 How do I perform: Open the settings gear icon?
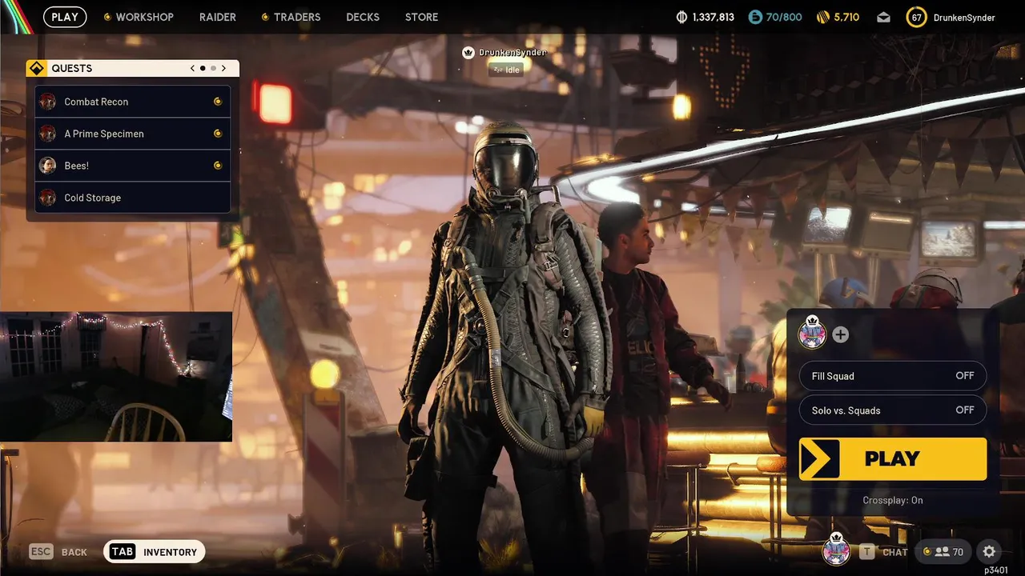tap(989, 551)
